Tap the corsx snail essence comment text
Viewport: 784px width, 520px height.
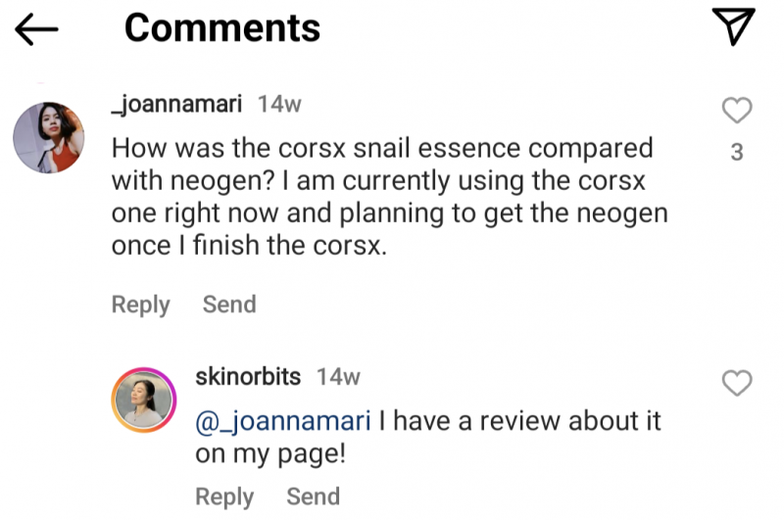[x=389, y=197]
